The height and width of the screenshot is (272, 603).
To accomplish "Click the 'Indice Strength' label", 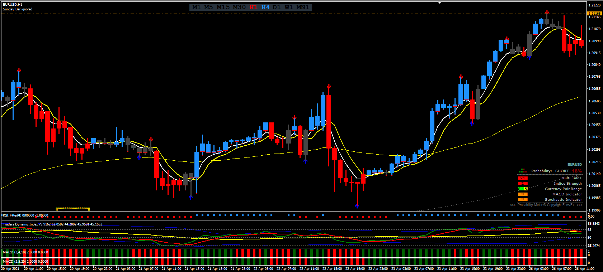I will [x=568, y=183].
